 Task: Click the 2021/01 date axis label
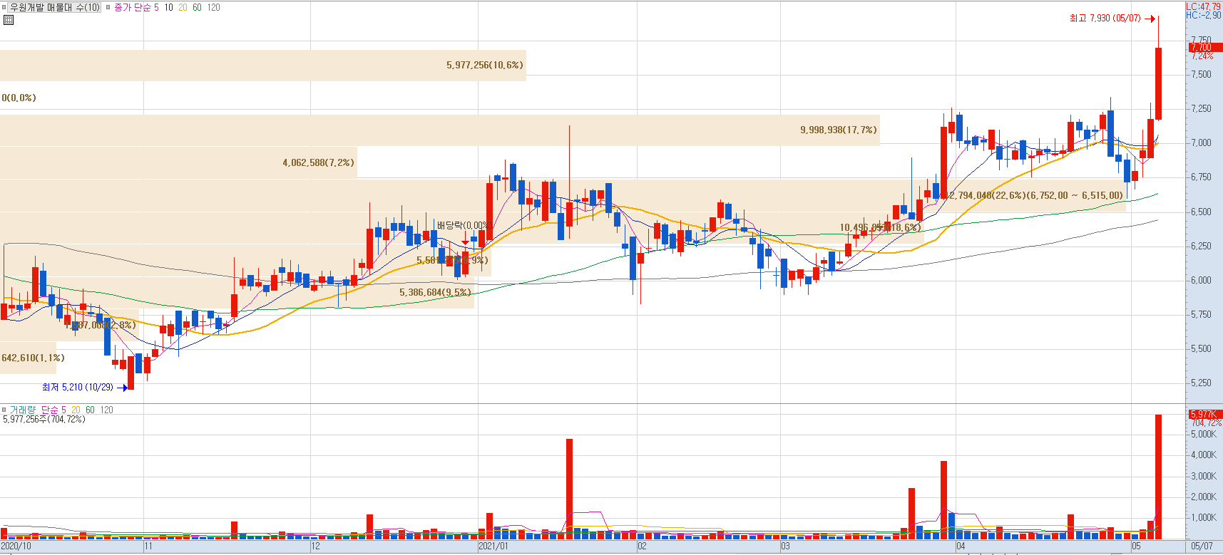tap(493, 546)
